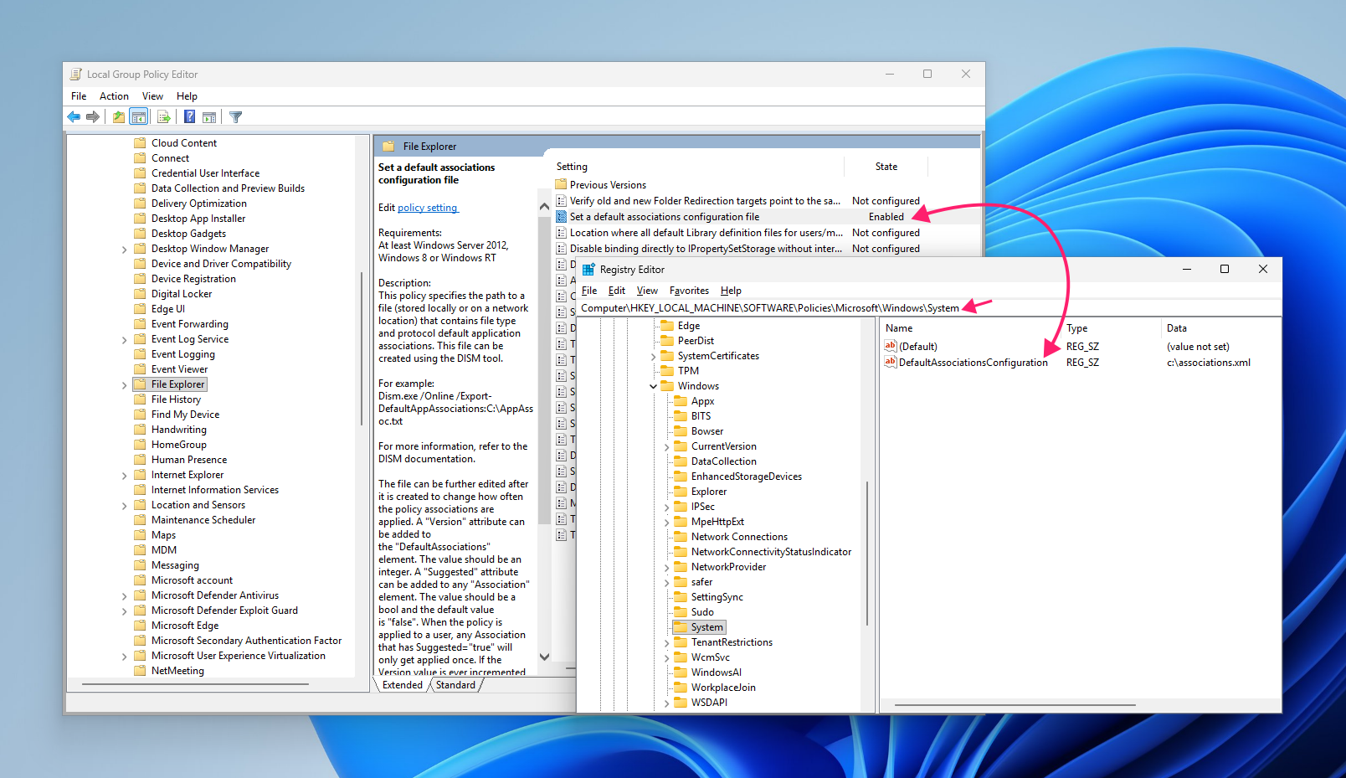
Task: Open Help with the question mark icon
Action: 190,117
